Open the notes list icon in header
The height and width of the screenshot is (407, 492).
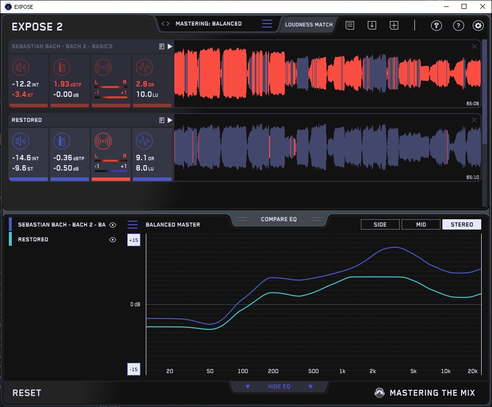tap(350, 25)
